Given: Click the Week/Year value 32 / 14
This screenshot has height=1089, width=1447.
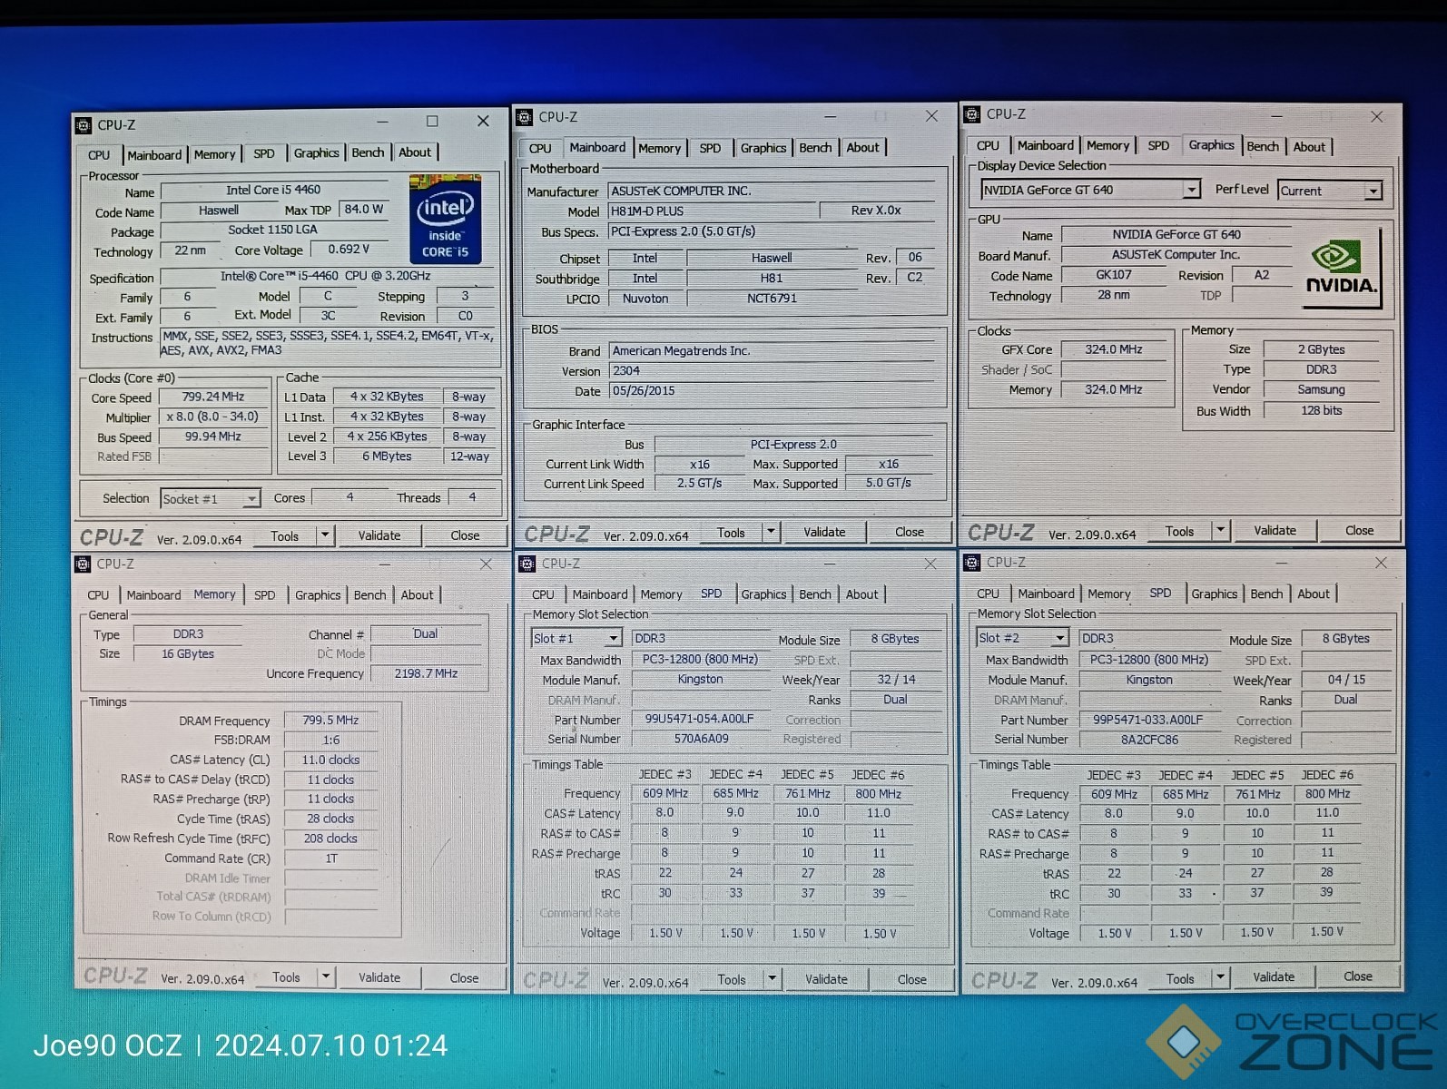Looking at the screenshot, I should 896,680.
